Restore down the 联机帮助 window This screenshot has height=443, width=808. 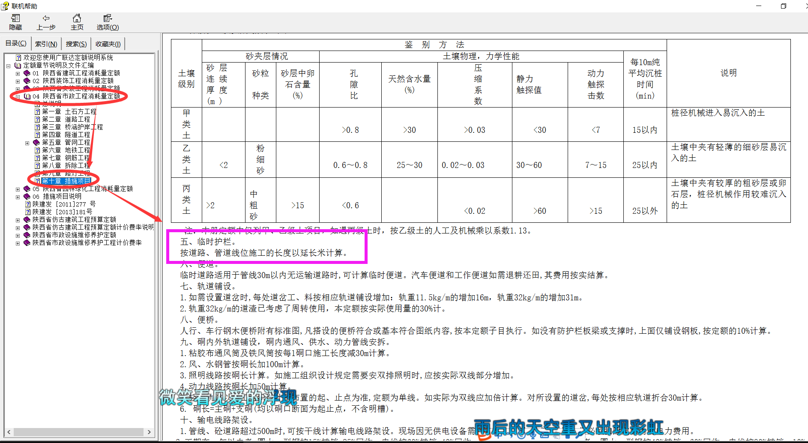[x=784, y=6]
